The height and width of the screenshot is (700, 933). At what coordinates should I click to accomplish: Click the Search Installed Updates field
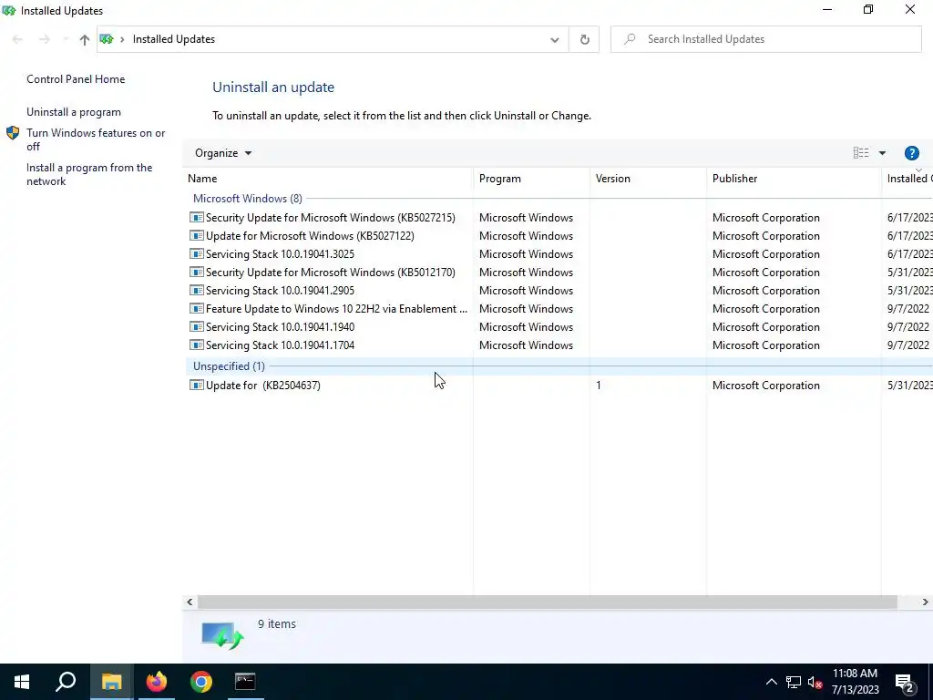click(766, 39)
